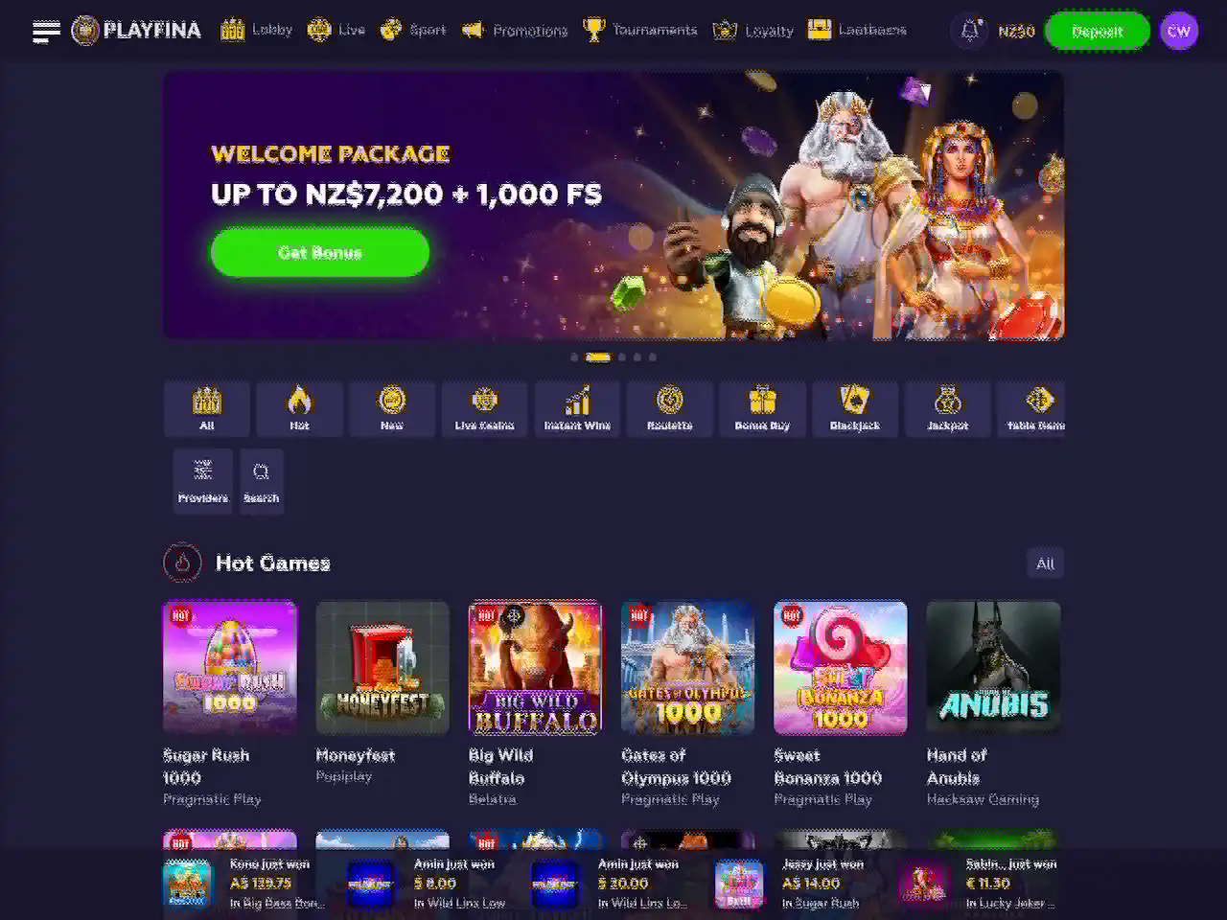Click the Playfina logo
Image resolution: width=1227 pixels, height=920 pixels.
[136, 31]
